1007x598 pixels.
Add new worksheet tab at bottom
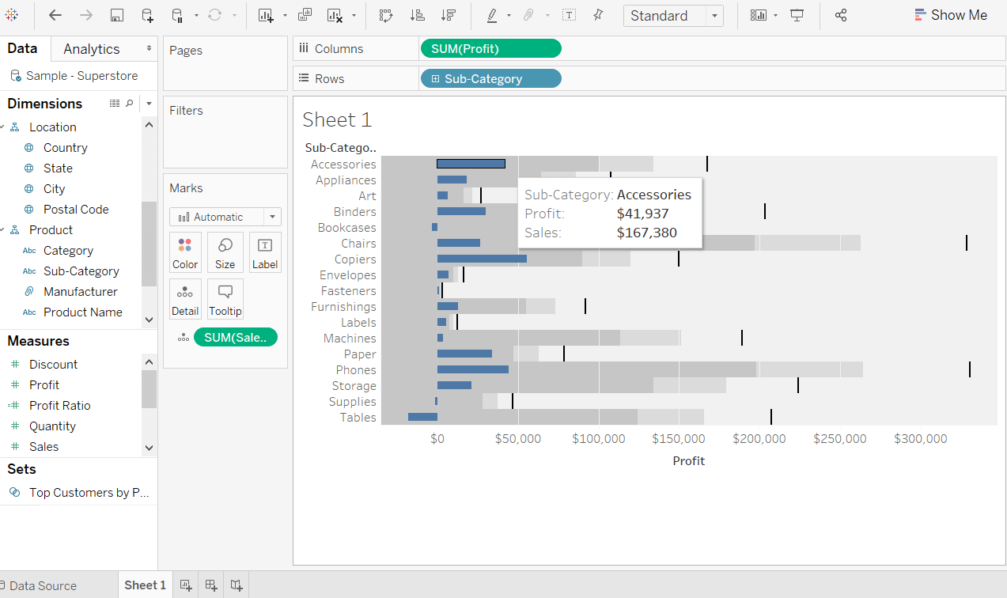point(186,585)
